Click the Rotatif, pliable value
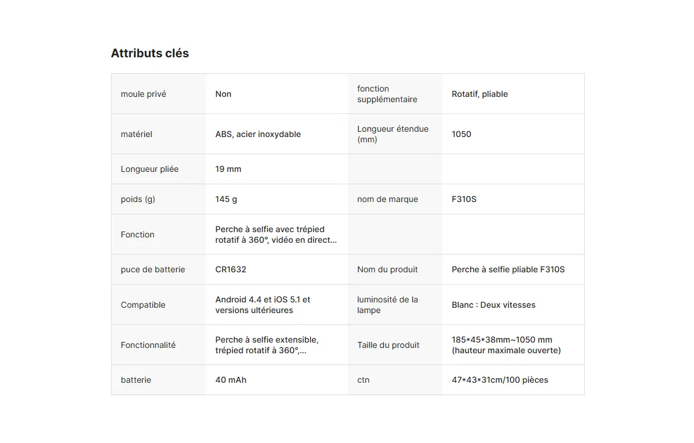 click(480, 94)
